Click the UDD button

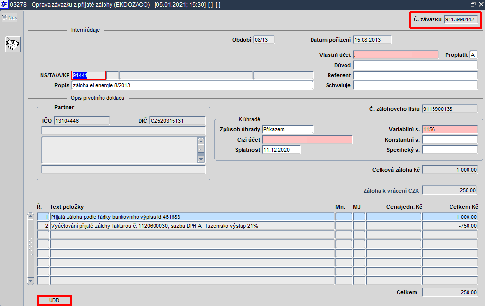click(x=54, y=301)
